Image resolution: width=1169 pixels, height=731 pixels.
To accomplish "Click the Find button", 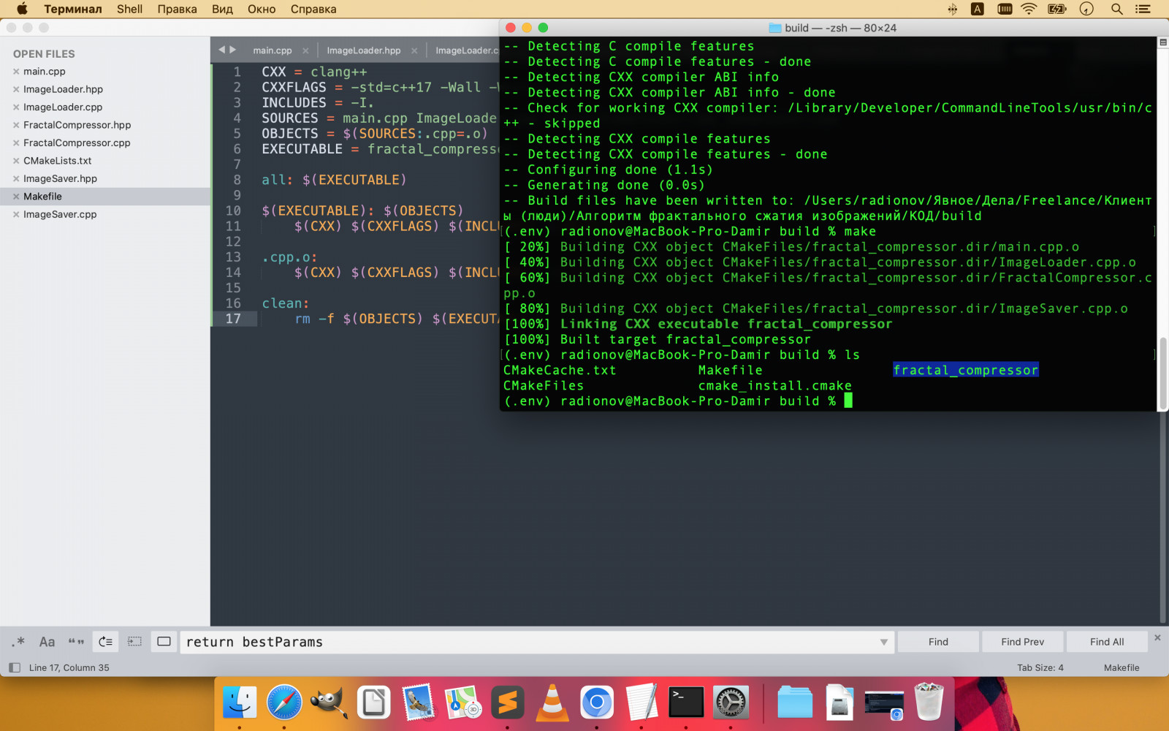I will pyautogui.click(x=938, y=642).
